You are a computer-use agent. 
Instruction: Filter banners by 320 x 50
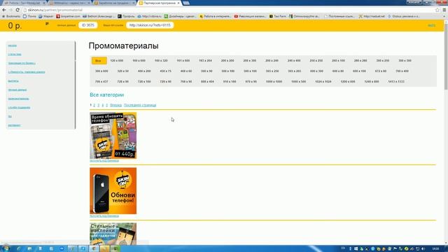tap(123, 71)
